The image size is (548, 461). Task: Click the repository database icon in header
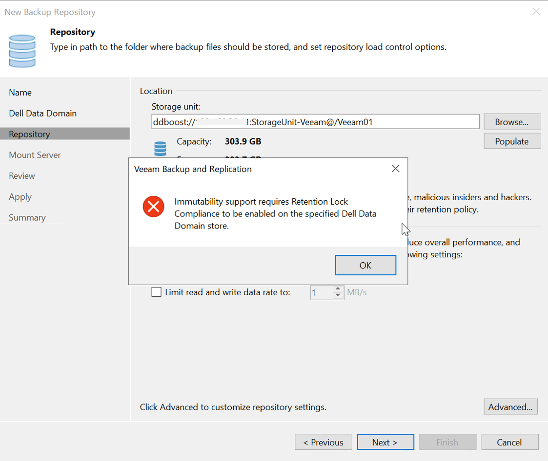coord(22,51)
